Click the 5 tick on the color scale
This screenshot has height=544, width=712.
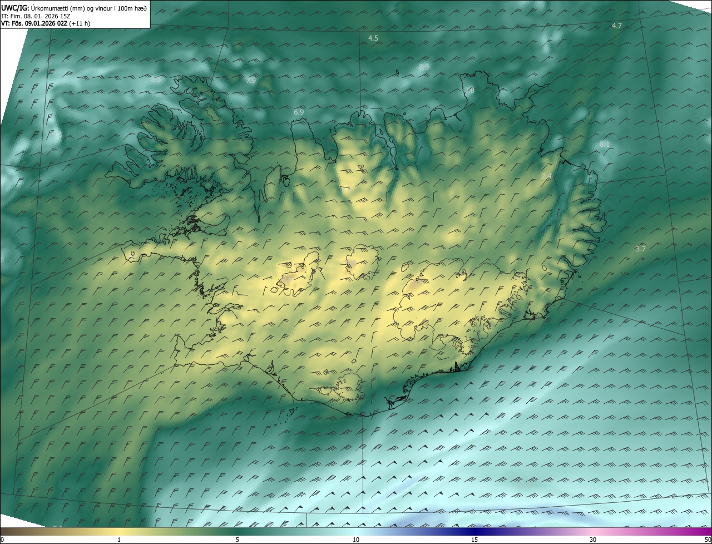238,540
